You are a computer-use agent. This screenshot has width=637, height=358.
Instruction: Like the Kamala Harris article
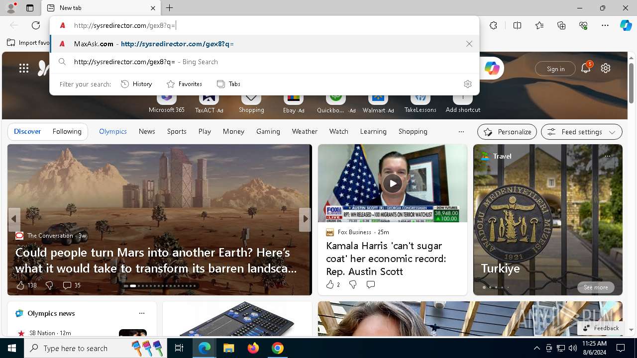333,284
